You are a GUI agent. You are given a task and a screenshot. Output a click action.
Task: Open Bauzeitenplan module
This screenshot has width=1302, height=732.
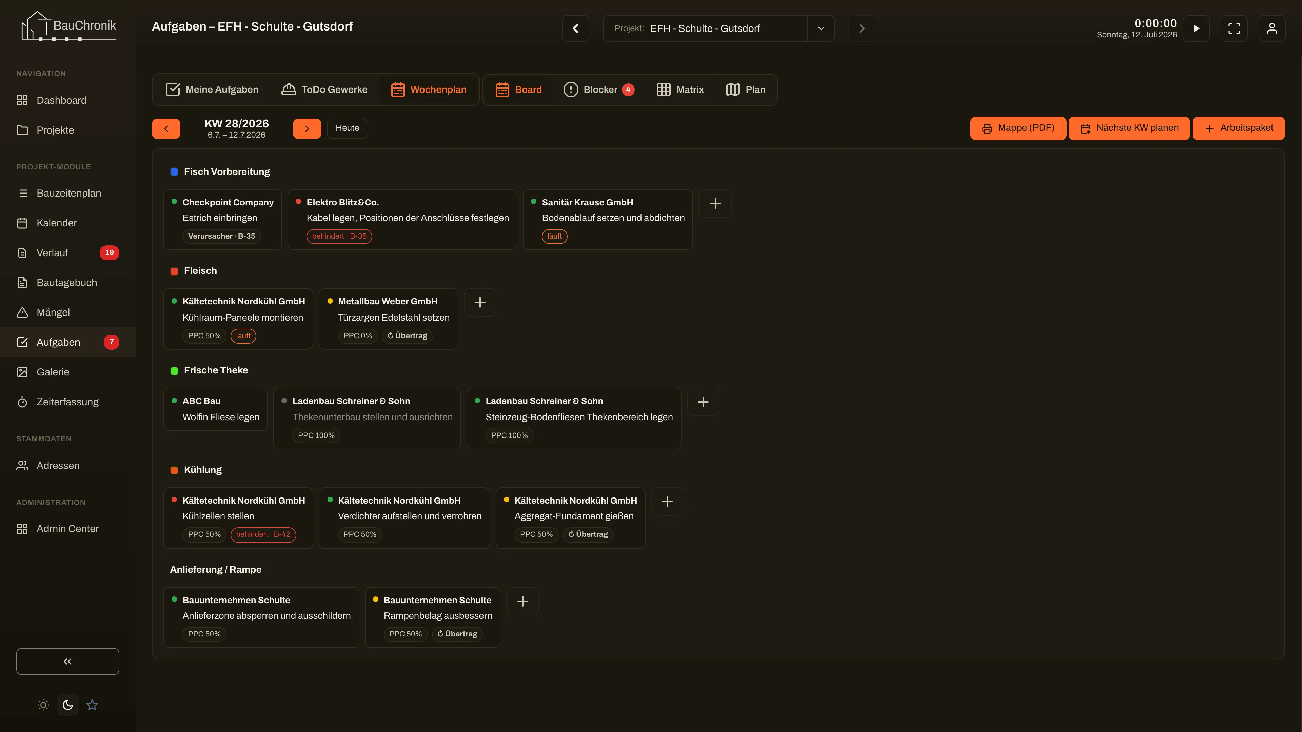tap(68, 193)
